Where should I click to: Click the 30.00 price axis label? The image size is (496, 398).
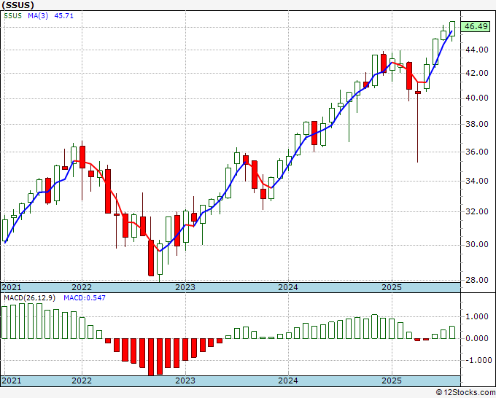tap(477, 244)
